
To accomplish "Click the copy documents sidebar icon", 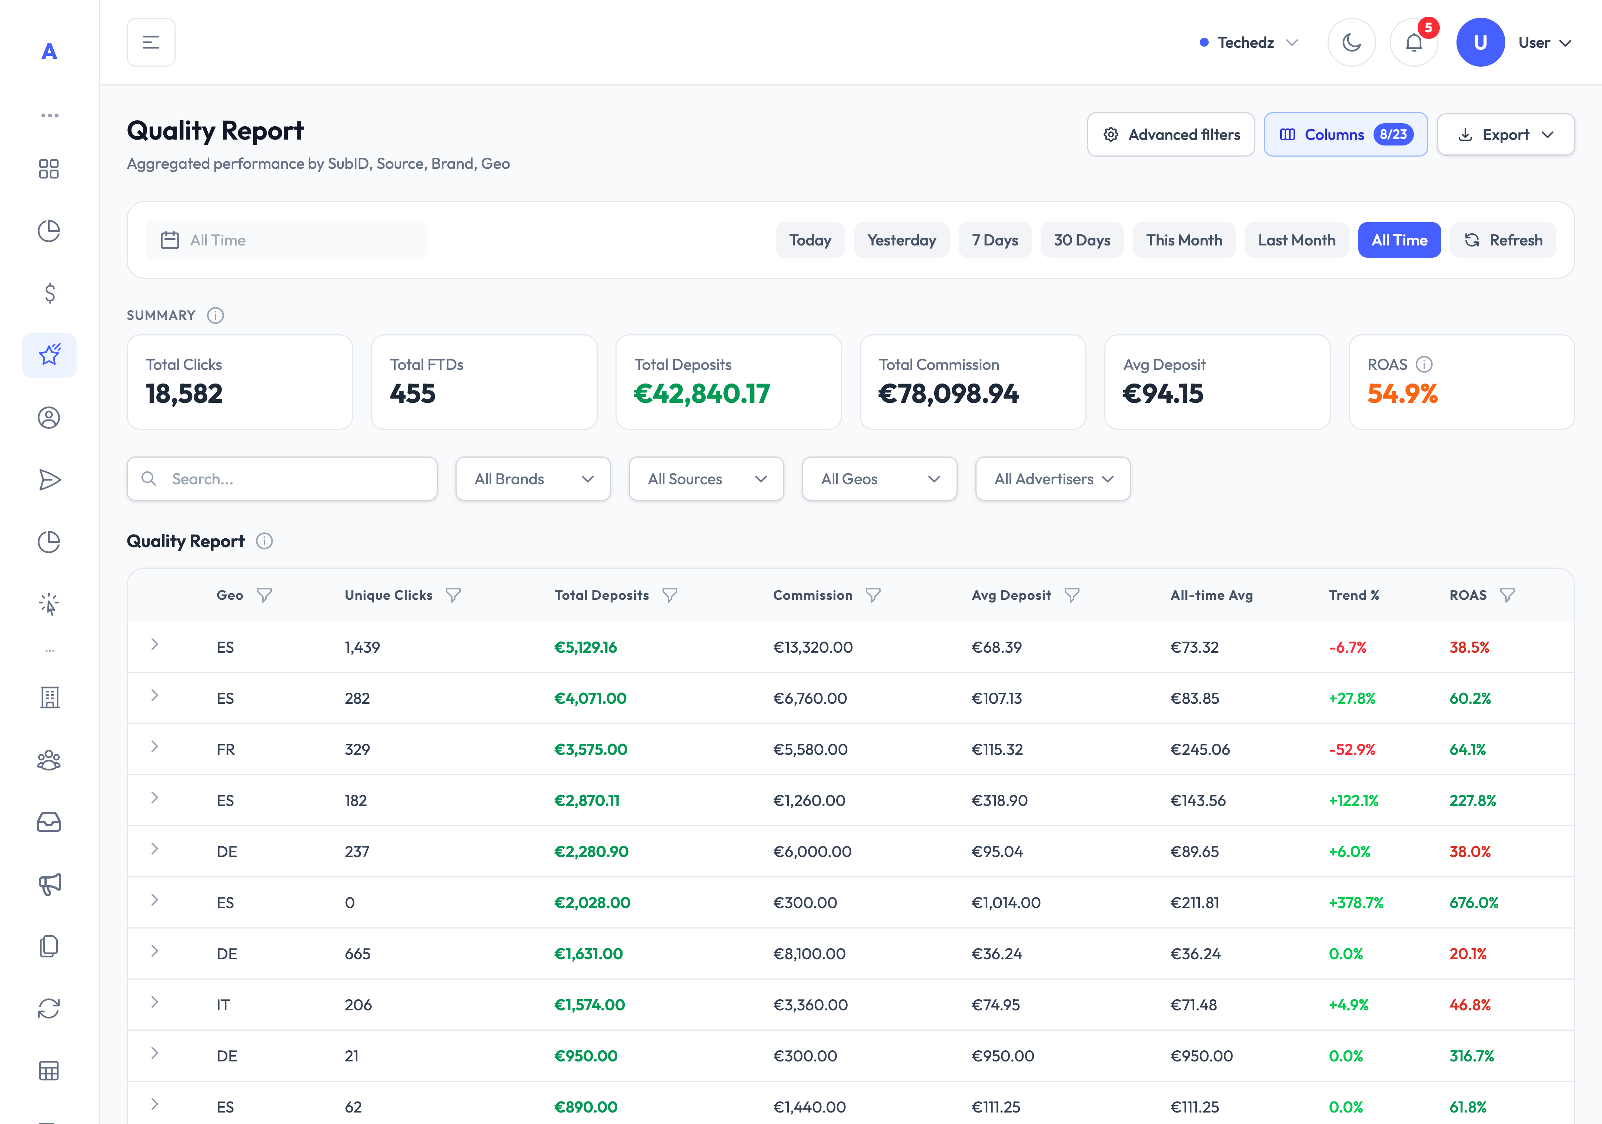I will pyautogui.click(x=49, y=946).
